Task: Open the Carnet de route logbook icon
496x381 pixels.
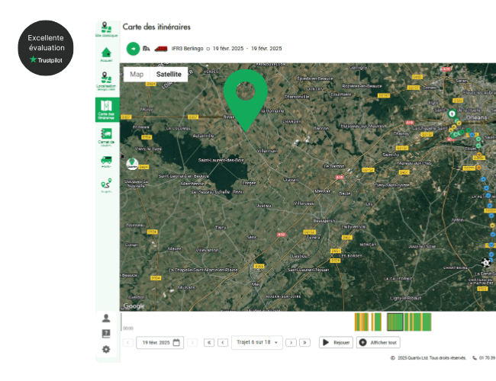Action: pyautogui.click(x=106, y=137)
